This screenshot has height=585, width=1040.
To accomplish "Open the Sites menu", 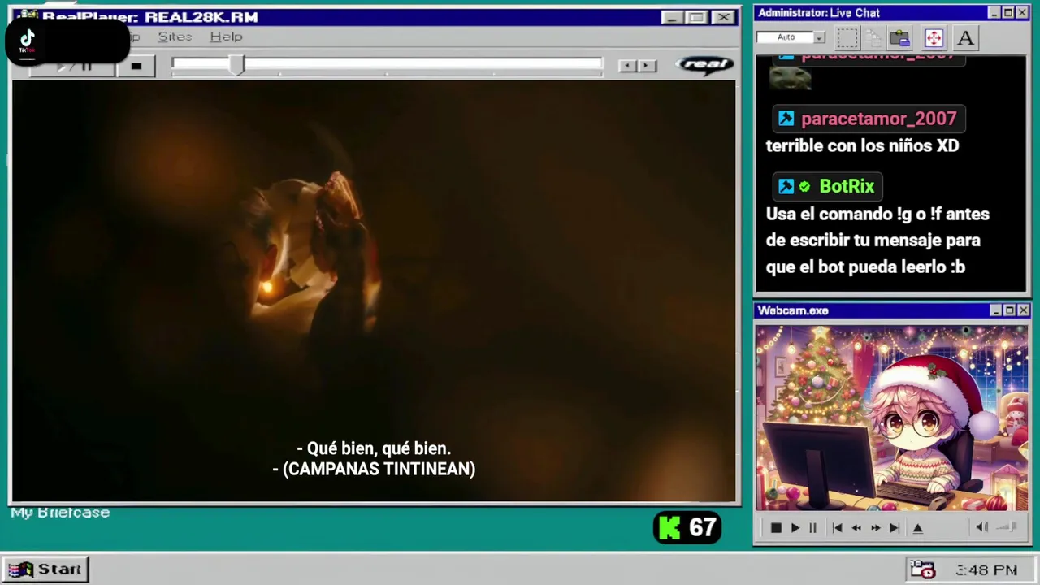I will [175, 37].
